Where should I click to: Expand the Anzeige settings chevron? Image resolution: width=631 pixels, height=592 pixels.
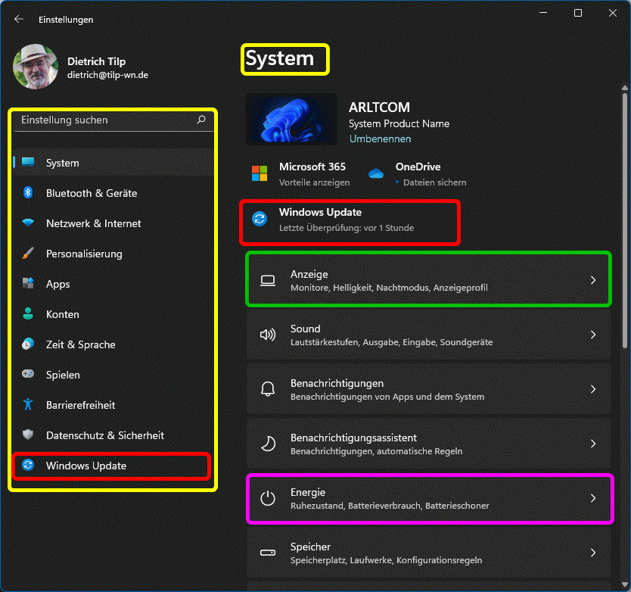point(592,280)
